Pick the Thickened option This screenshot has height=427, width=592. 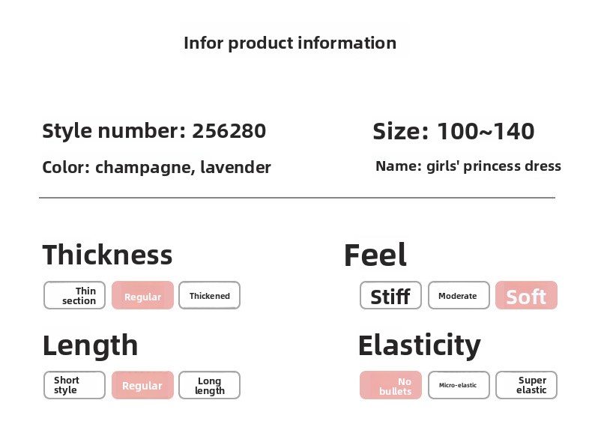(x=209, y=296)
